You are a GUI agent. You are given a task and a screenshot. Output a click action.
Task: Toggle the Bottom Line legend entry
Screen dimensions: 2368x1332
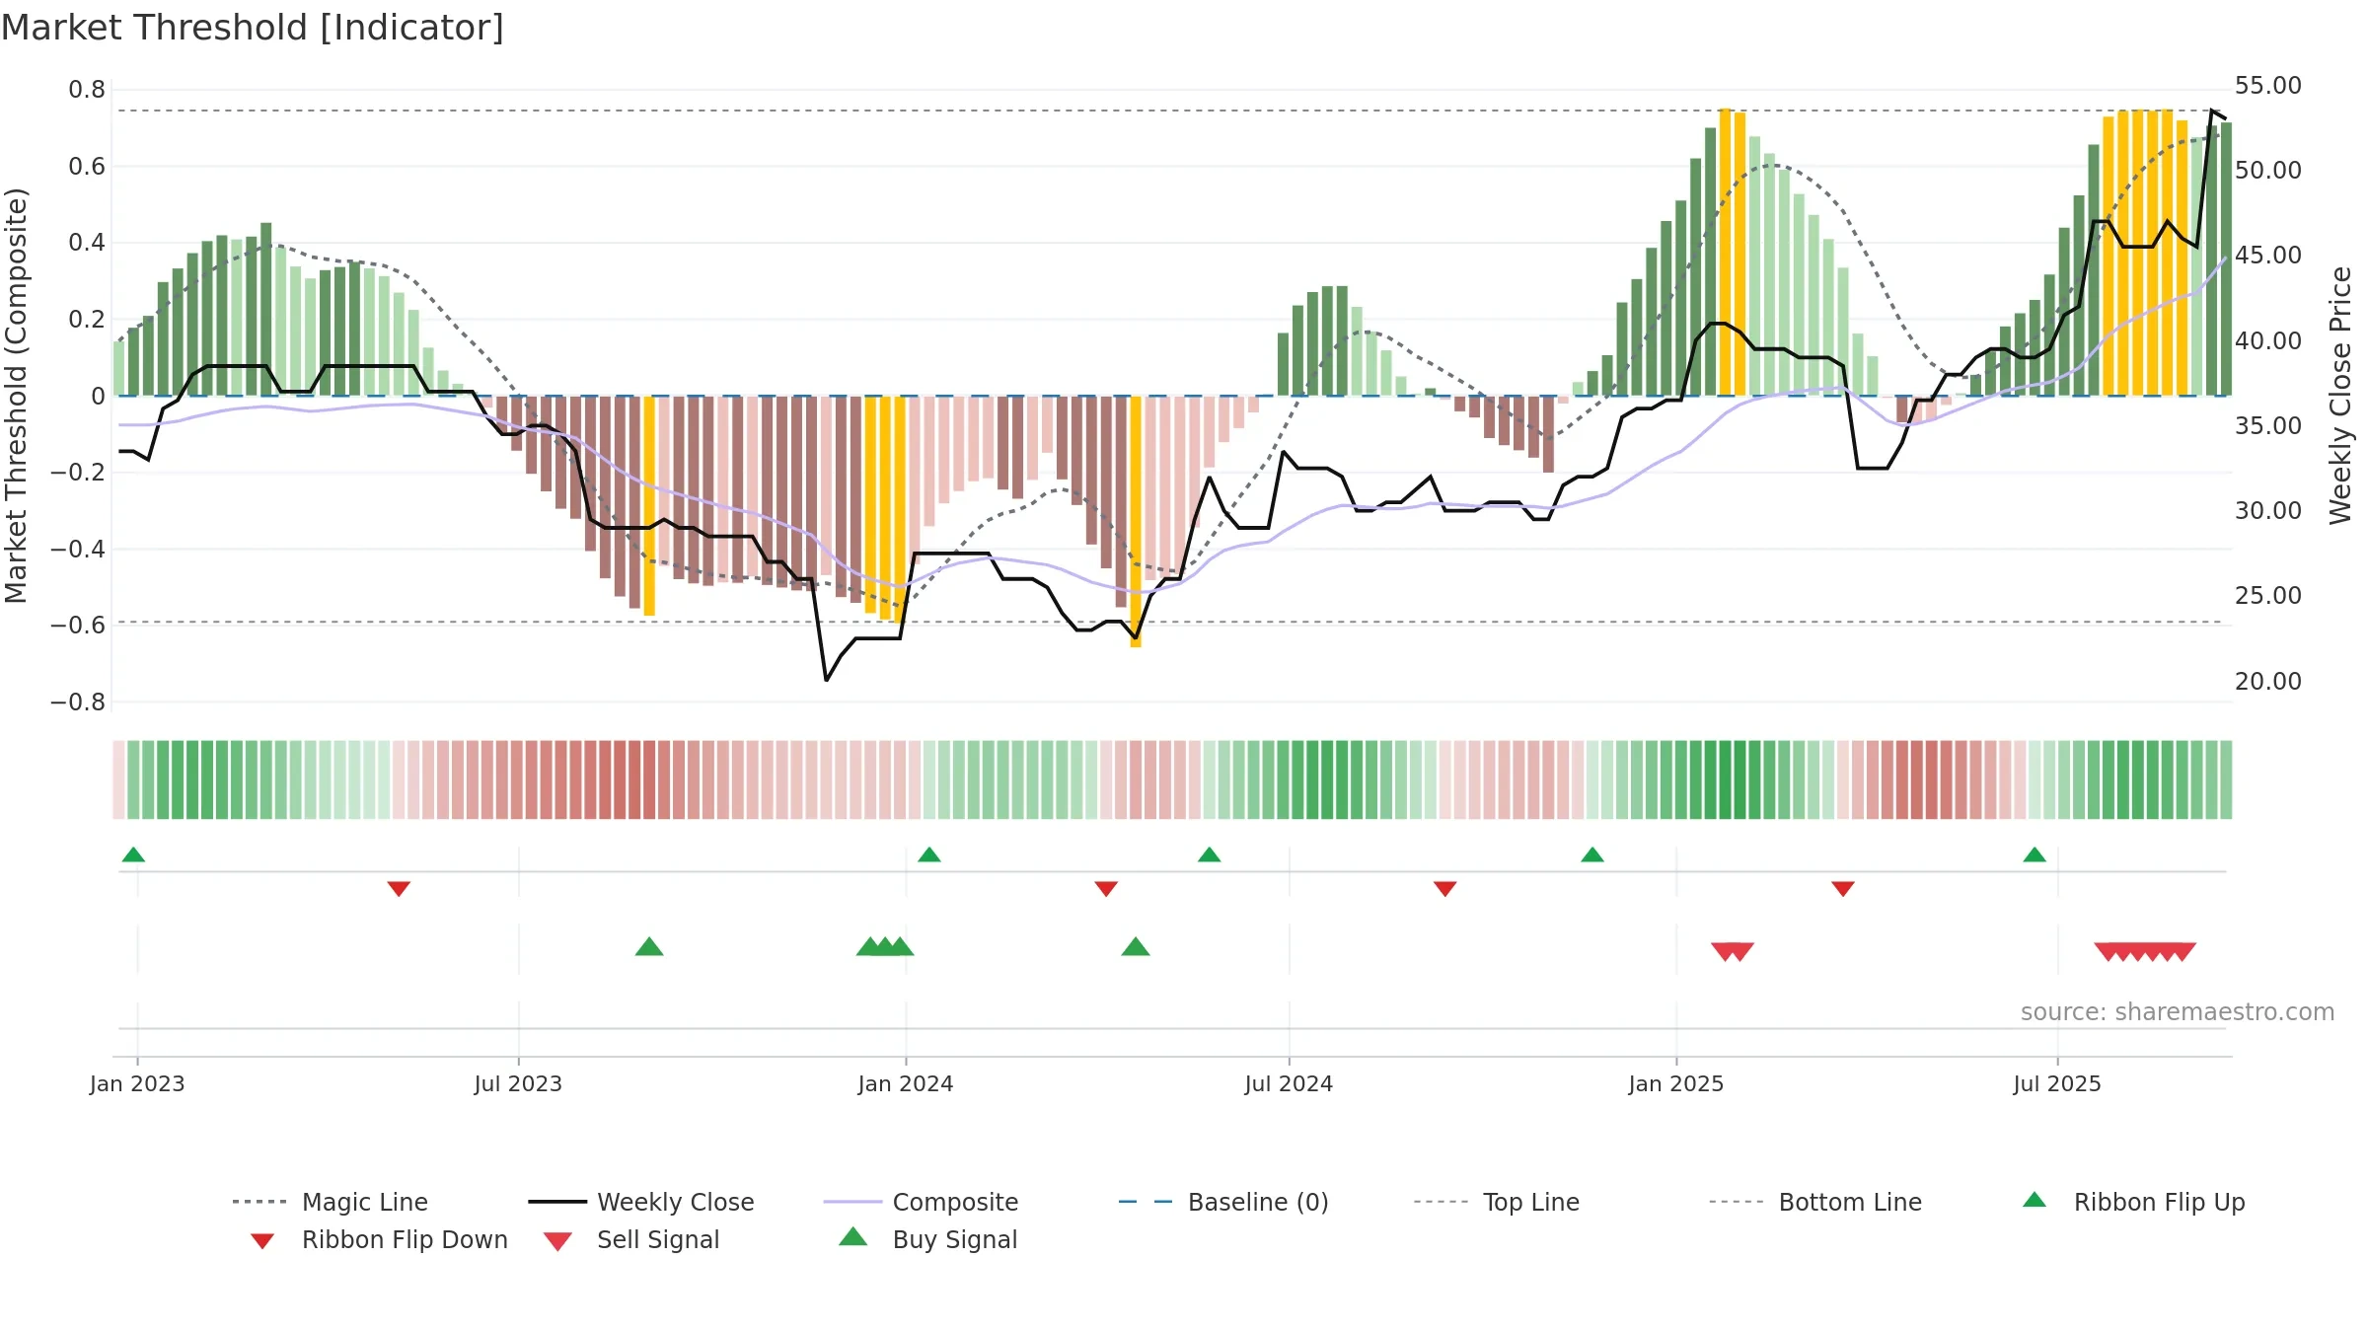pos(1815,1202)
